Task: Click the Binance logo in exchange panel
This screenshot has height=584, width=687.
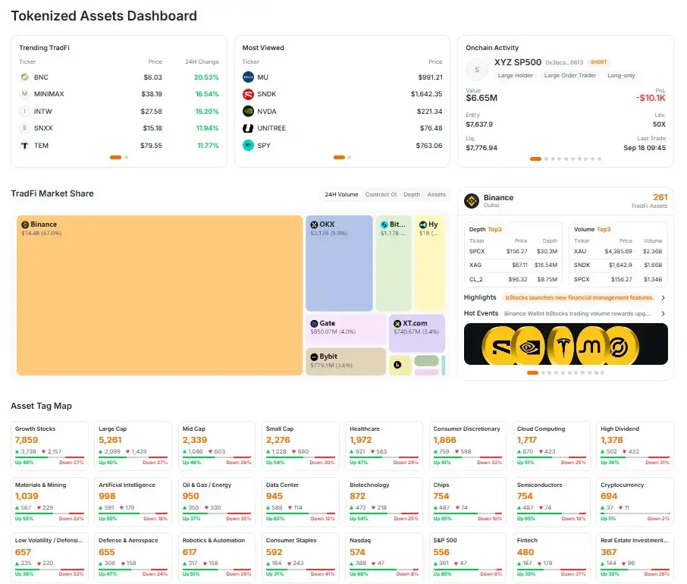Action: pyautogui.click(x=472, y=201)
